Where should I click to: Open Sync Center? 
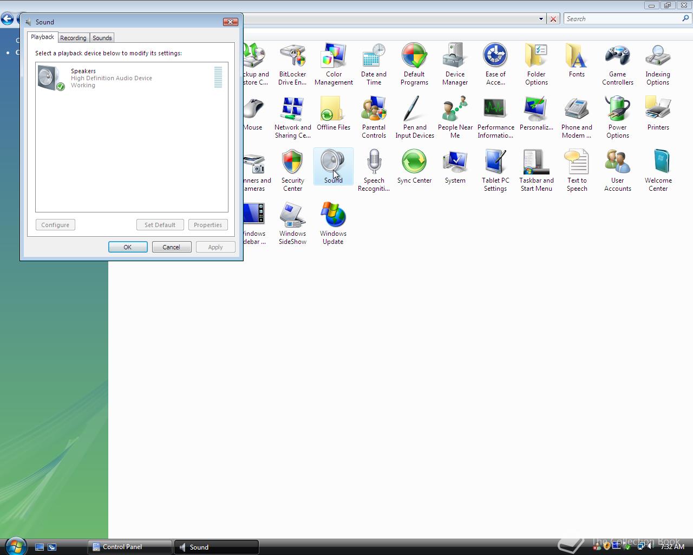[x=414, y=167]
